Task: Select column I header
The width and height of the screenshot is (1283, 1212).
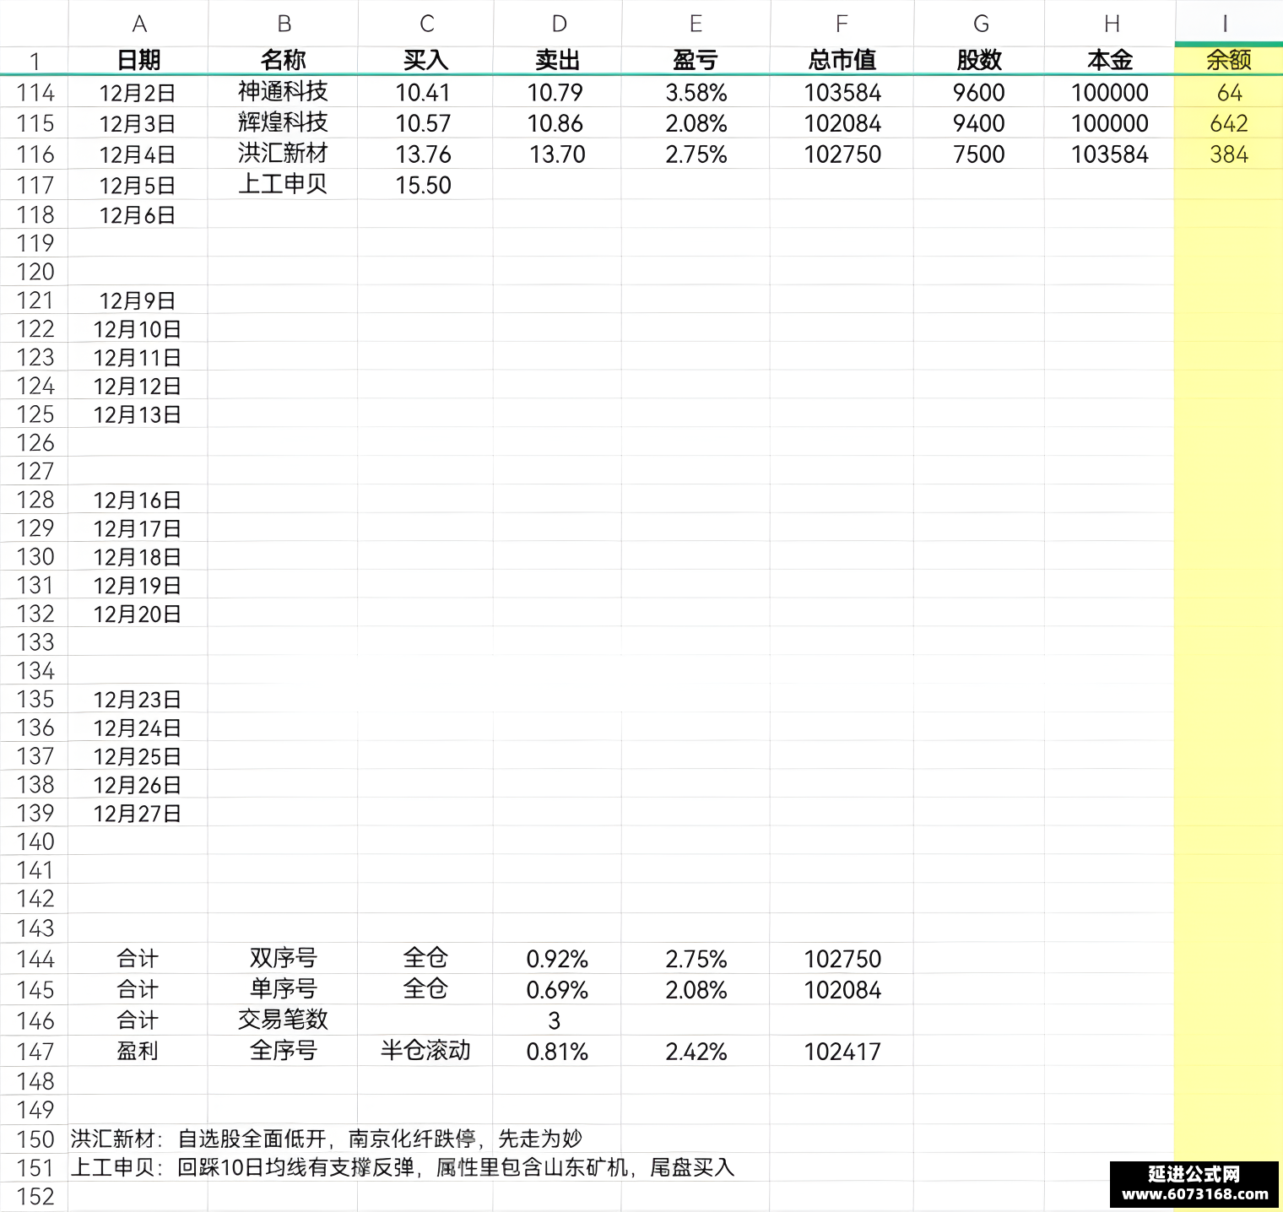Action: coord(1228,24)
